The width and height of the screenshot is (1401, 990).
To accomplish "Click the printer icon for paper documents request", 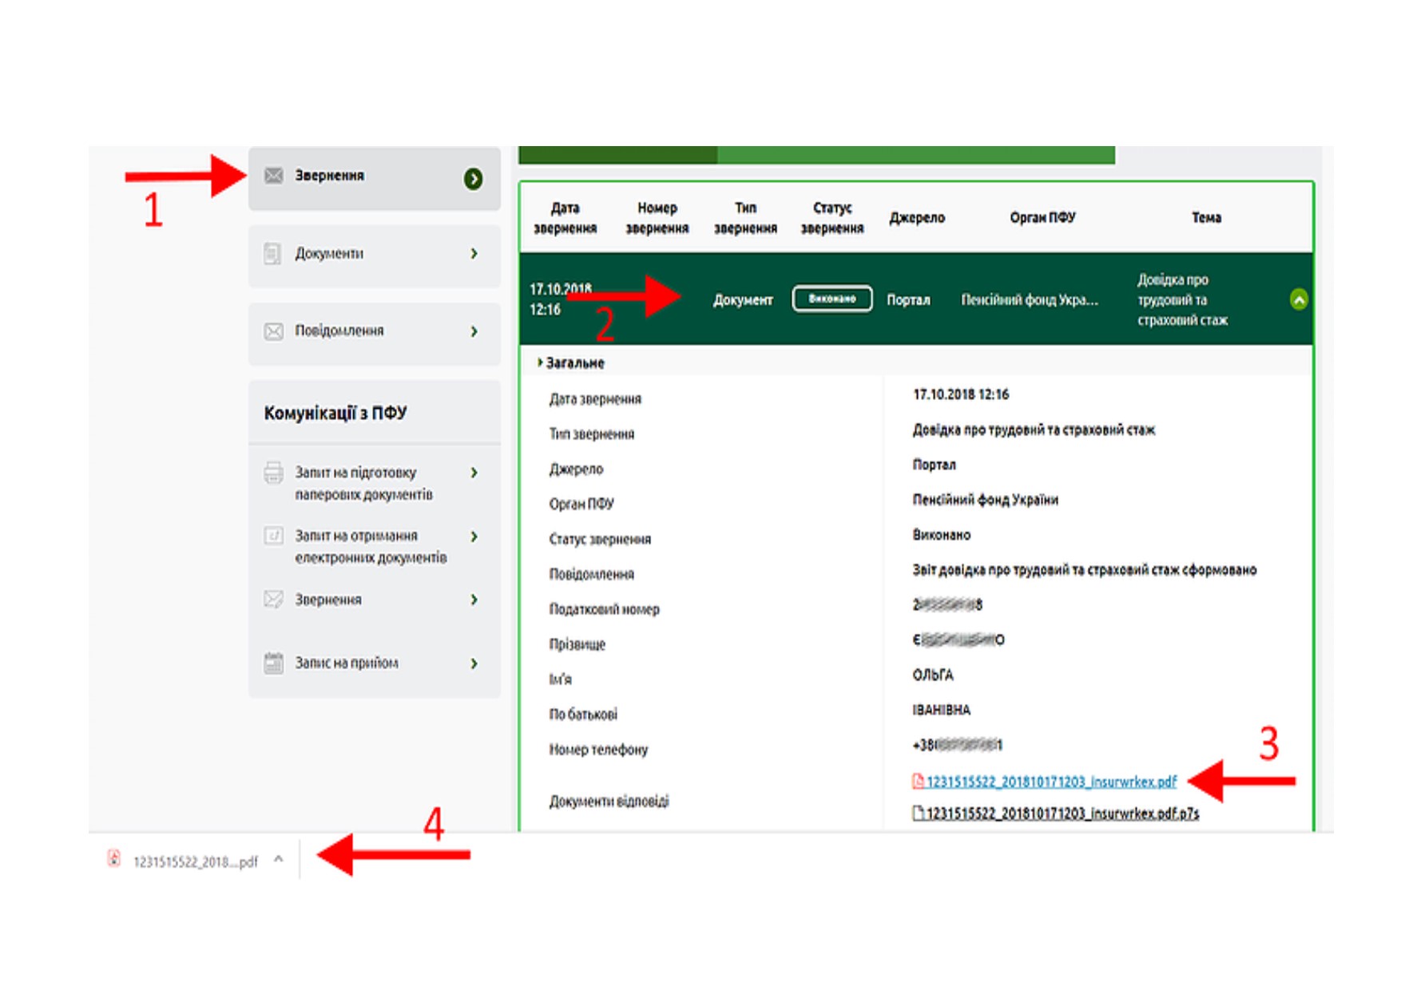I will [273, 473].
